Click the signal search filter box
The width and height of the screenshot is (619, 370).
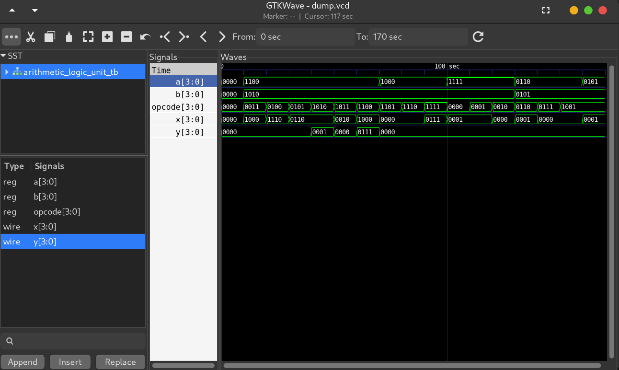tap(73, 341)
